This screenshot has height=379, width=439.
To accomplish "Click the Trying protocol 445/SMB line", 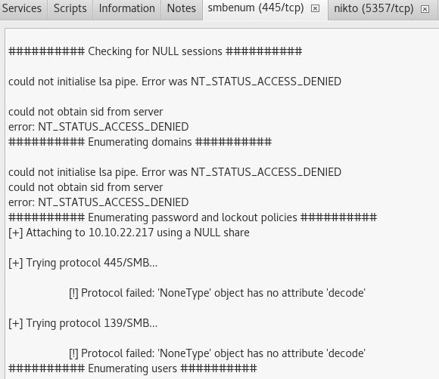I will pos(83,263).
